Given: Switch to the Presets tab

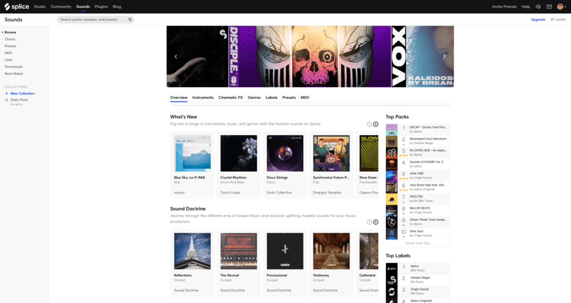Looking at the screenshot, I should click(289, 98).
